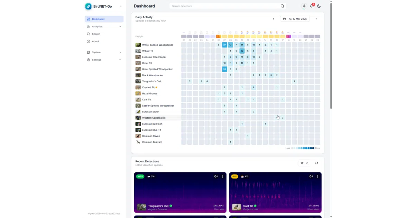Viewport: 415px width, 218px height.
Task: Open three-dot menu on Tengmalm's Owl card
Action: click(222, 176)
